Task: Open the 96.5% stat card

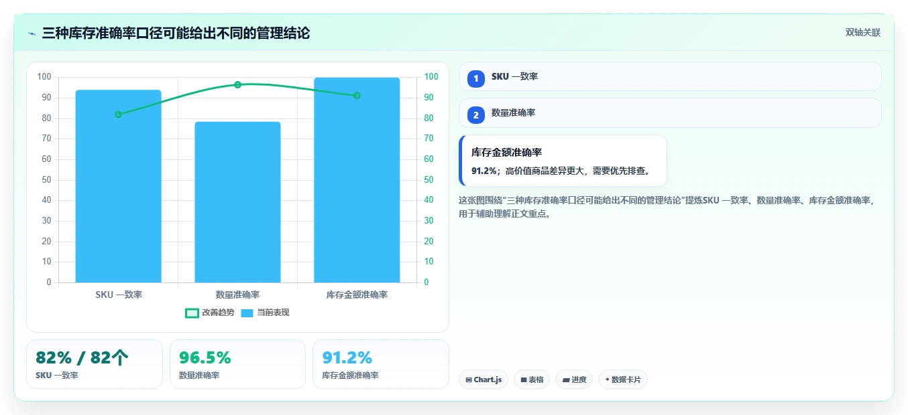Action: (x=237, y=364)
